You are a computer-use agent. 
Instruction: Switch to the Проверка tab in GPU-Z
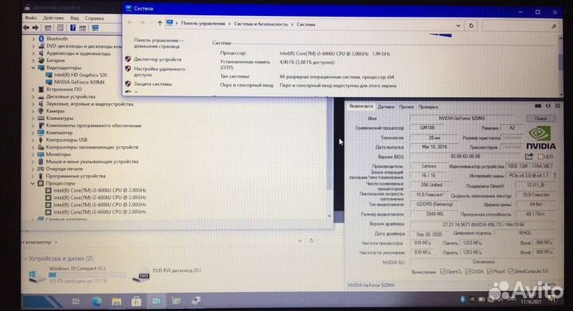coord(428,107)
